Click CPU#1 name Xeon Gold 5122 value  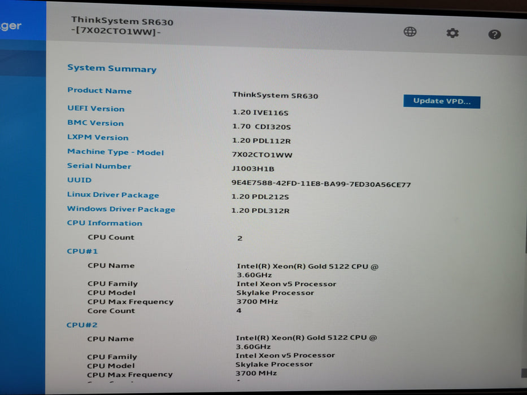pyautogui.click(x=307, y=270)
